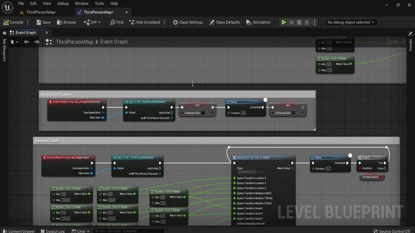The height and width of the screenshot is (233, 415).
Task: Click ThirdPersonMap in the breadcrumb
Action: point(75,42)
